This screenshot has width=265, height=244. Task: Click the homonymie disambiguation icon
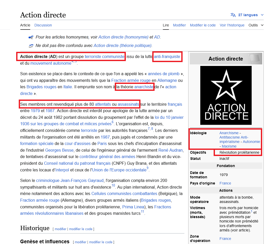click(x=31, y=37)
